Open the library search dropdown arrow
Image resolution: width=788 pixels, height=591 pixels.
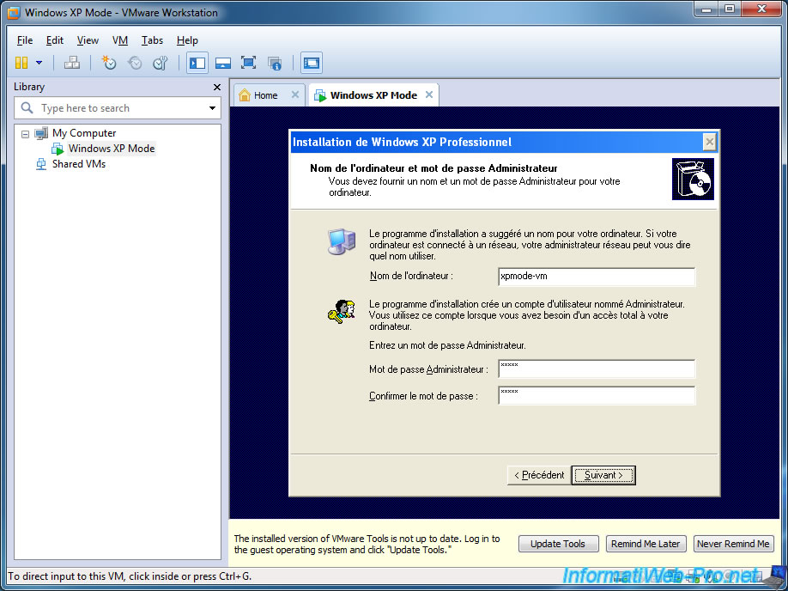pos(212,108)
